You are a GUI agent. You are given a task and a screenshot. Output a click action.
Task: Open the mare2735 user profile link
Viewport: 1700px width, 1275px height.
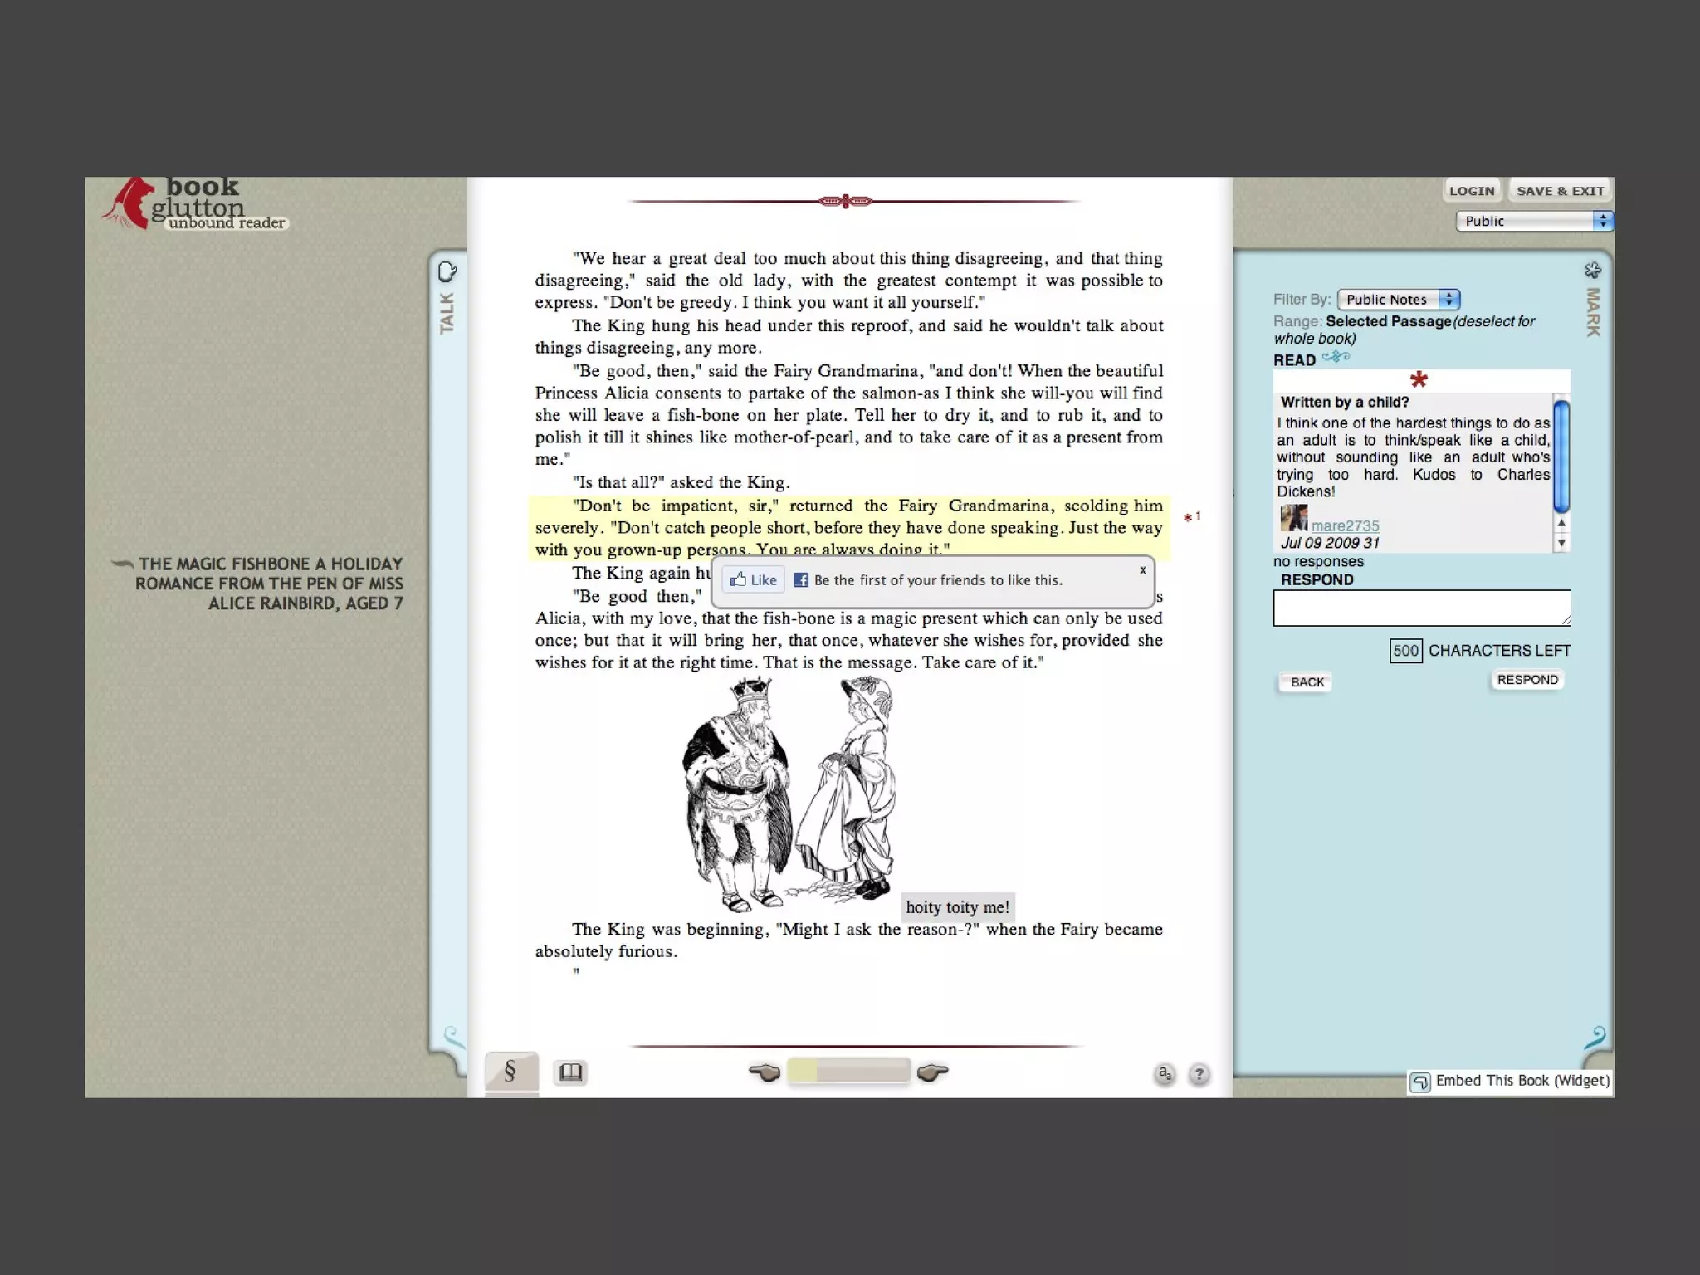click(x=1345, y=525)
